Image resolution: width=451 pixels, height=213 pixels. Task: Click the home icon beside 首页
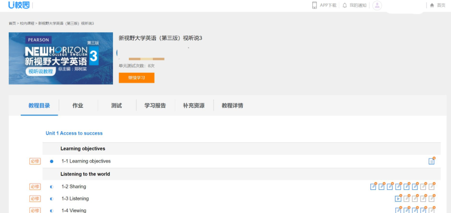(x=432, y=5)
